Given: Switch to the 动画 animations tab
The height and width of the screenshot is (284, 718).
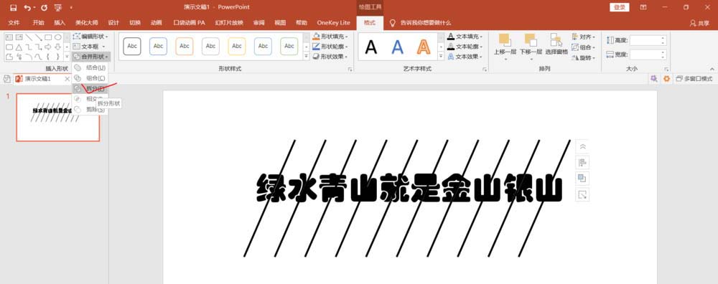Looking at the screenshot, I should [156, 22].
